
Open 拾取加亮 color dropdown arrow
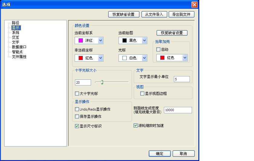(185, 58)
